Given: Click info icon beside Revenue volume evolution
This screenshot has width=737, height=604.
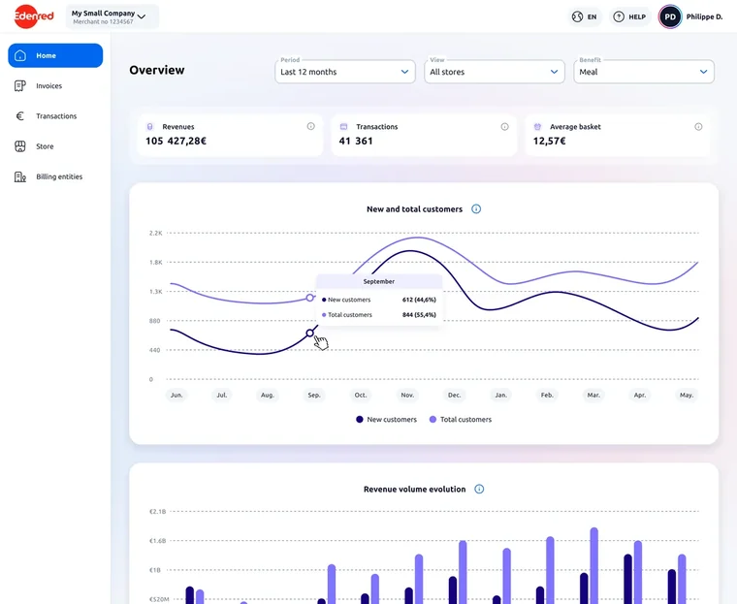Looking at the screenshot, I should [479, 490].
